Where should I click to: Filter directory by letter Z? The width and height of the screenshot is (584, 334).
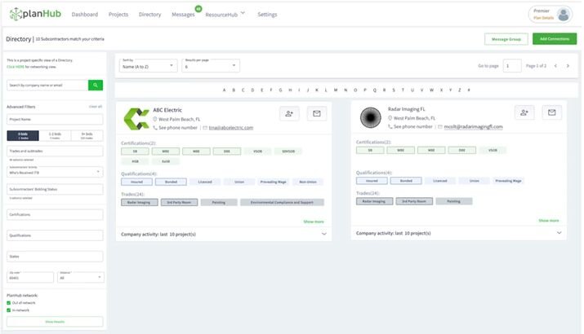(459, 90)
